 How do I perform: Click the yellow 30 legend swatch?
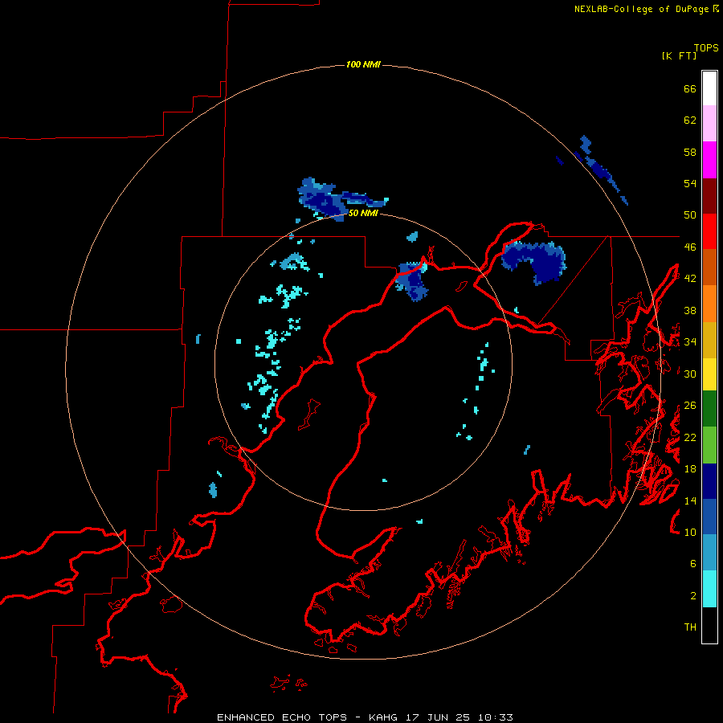coord(709,374)
